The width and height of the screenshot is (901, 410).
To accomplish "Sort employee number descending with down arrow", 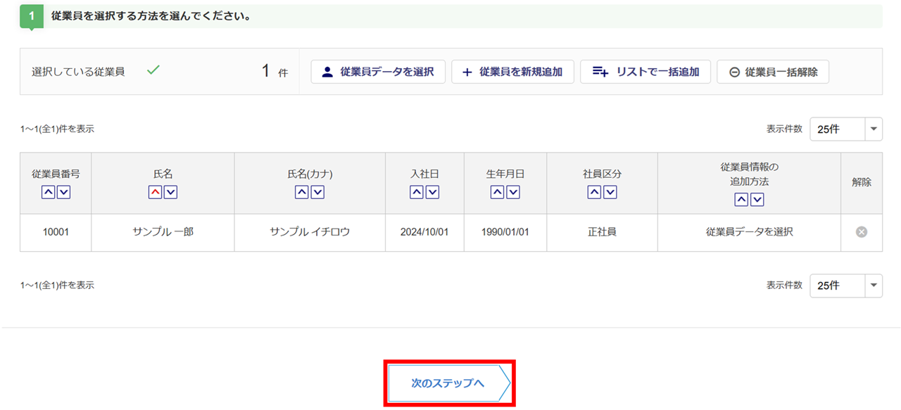I will [x=63, y=192].
